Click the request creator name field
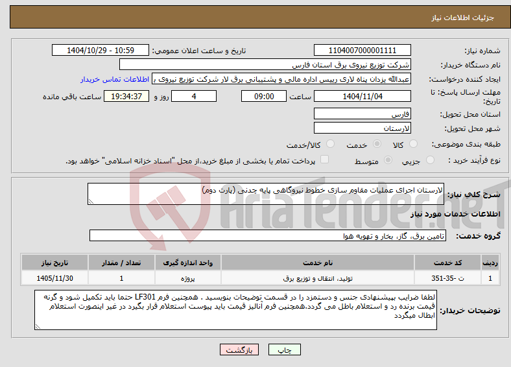Viewport: 511px width, 367px height. tap(281, 79)
